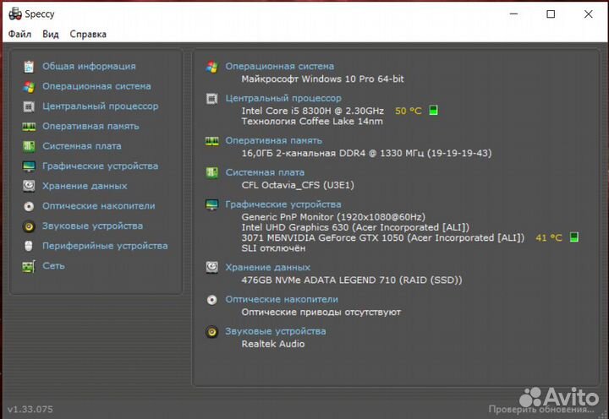Click the motherboard icon in summary panel

[212, 172]
